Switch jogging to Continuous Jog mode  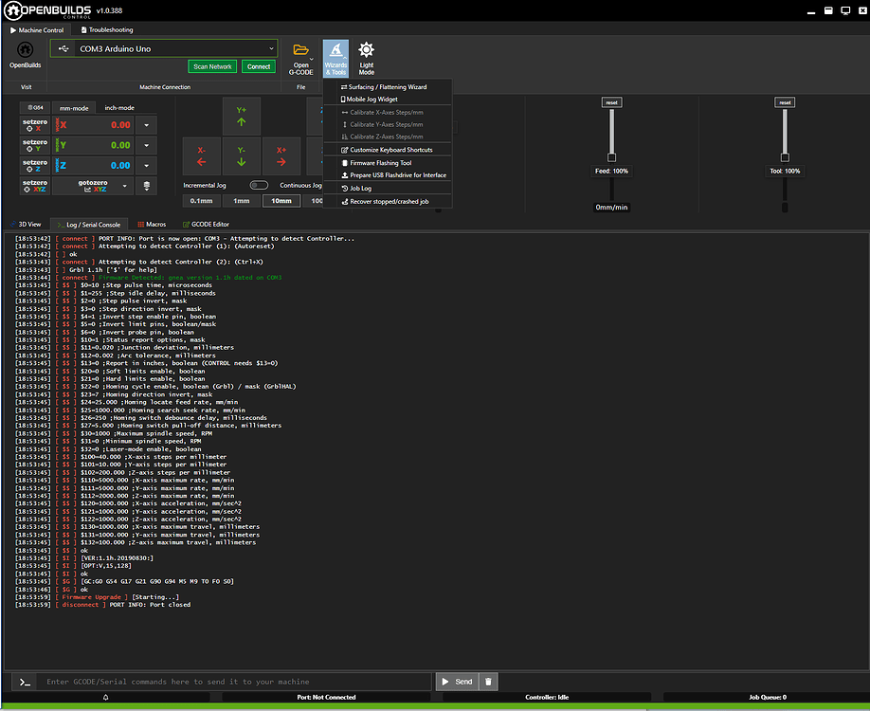click(x=260, y=186)
